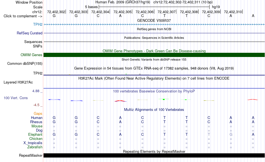Screen dimensions: 265x162
Task: Click the 'Click to complement -->' label
Action: (x=23, y=16)
